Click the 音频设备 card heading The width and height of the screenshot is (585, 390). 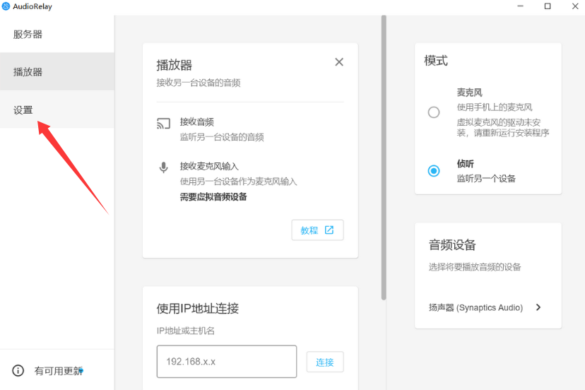coord(452,245)
